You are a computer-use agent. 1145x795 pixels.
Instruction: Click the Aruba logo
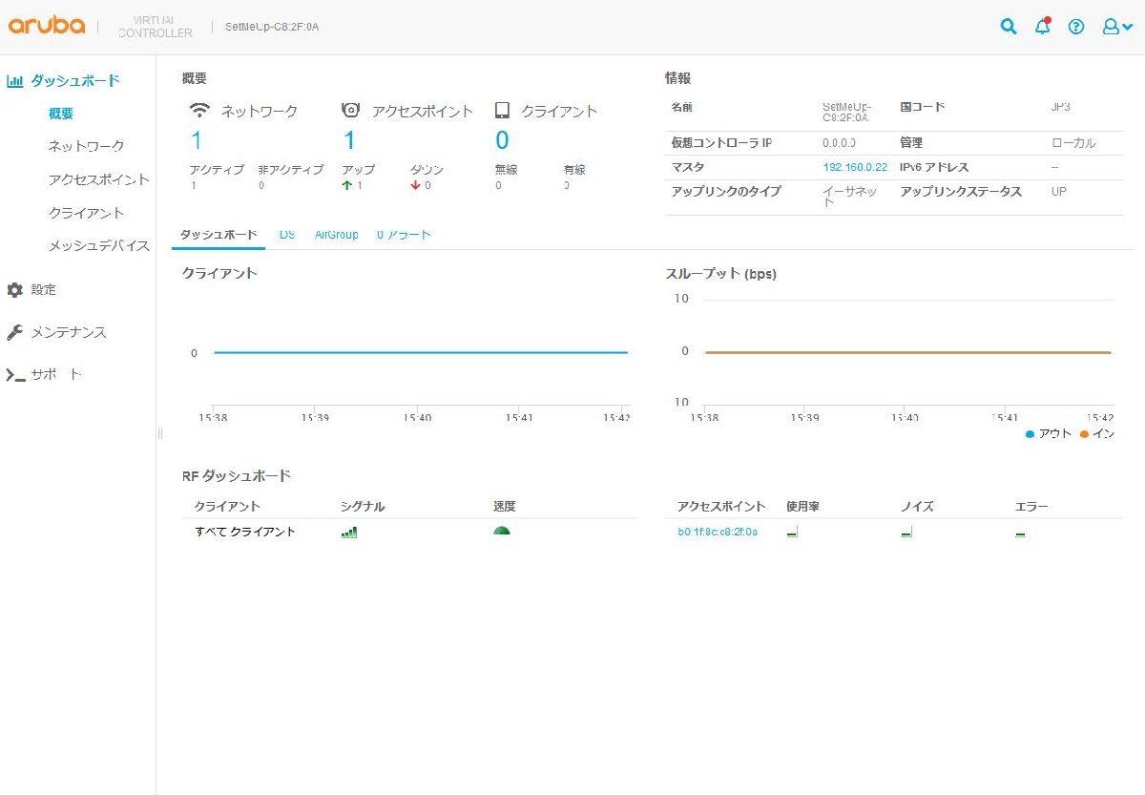click(47, 26)
